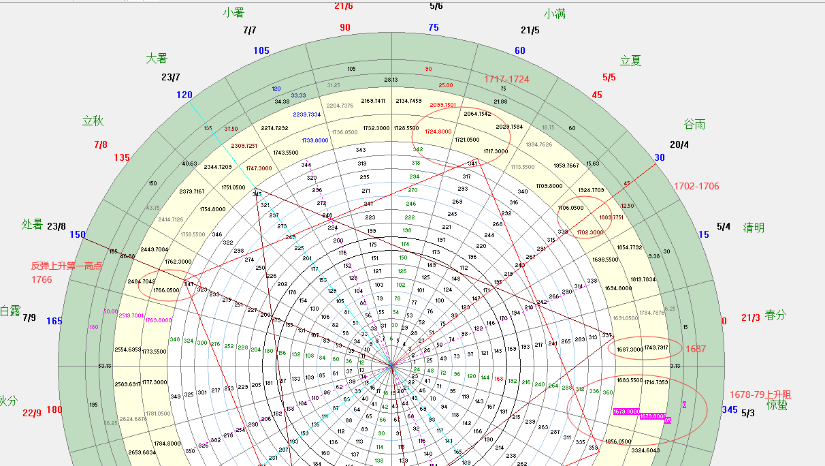Screen dimensions: 825x466
Task: Click the price cell 1766.0500
Action: [166, 290]
